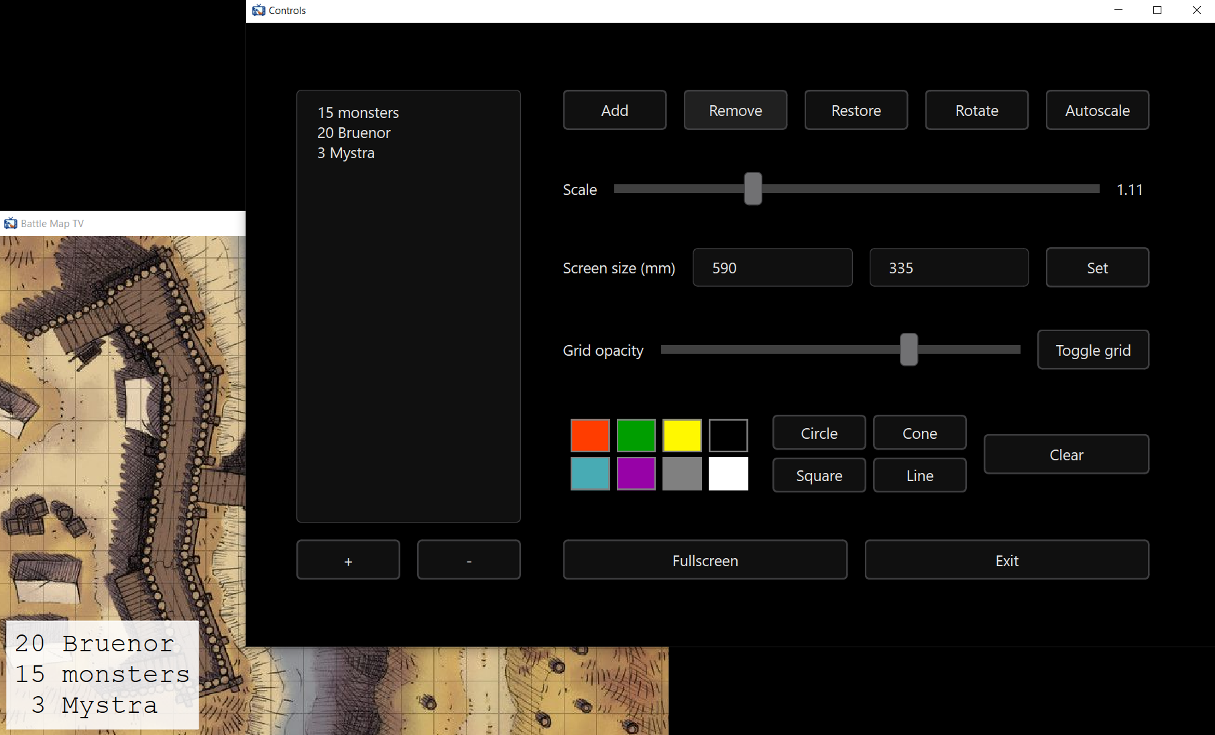Click the Scale slider handle
This screenshot has width=1215, height=735.
753,189
